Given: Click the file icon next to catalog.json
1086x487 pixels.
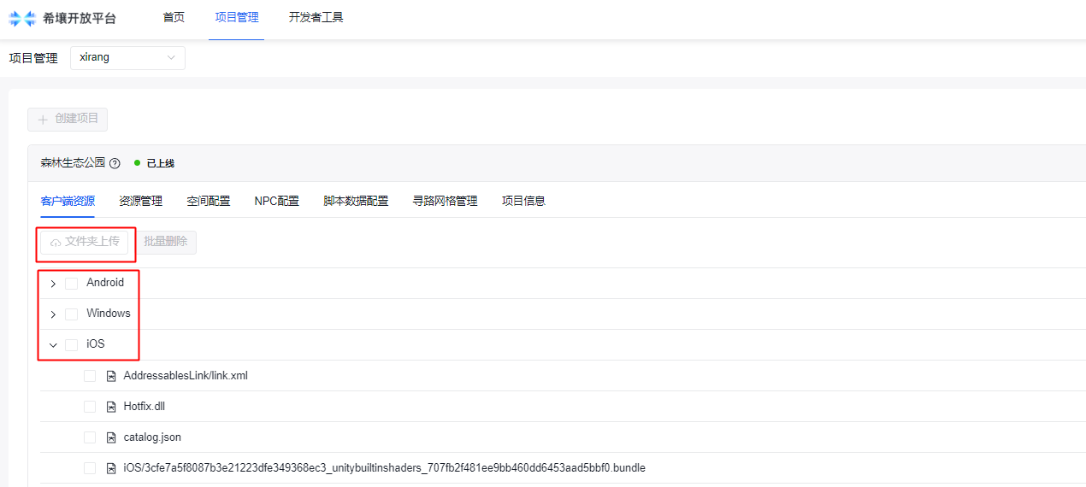Looking at the screenshot, I should pyautogui.click(x=111, y=437).
